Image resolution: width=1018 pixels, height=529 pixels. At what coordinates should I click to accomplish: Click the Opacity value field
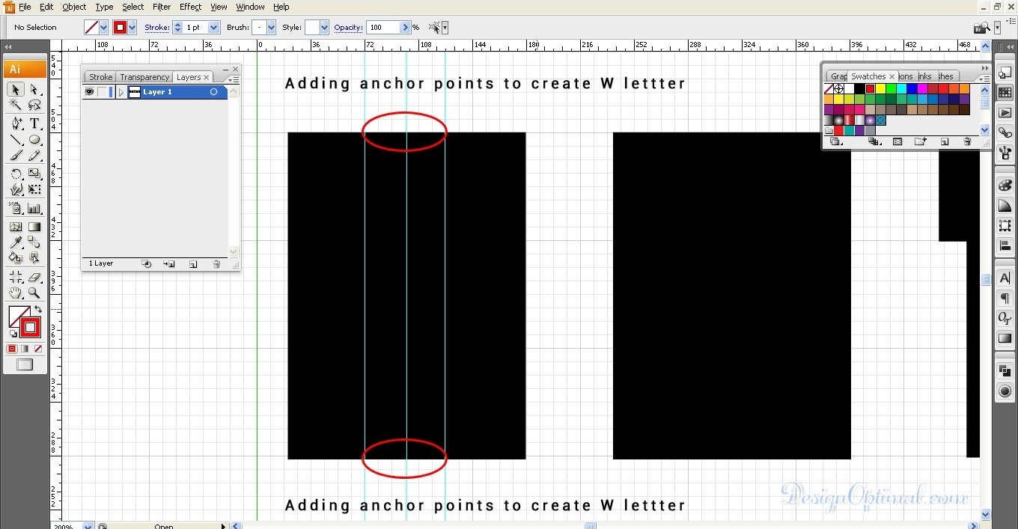384,28
